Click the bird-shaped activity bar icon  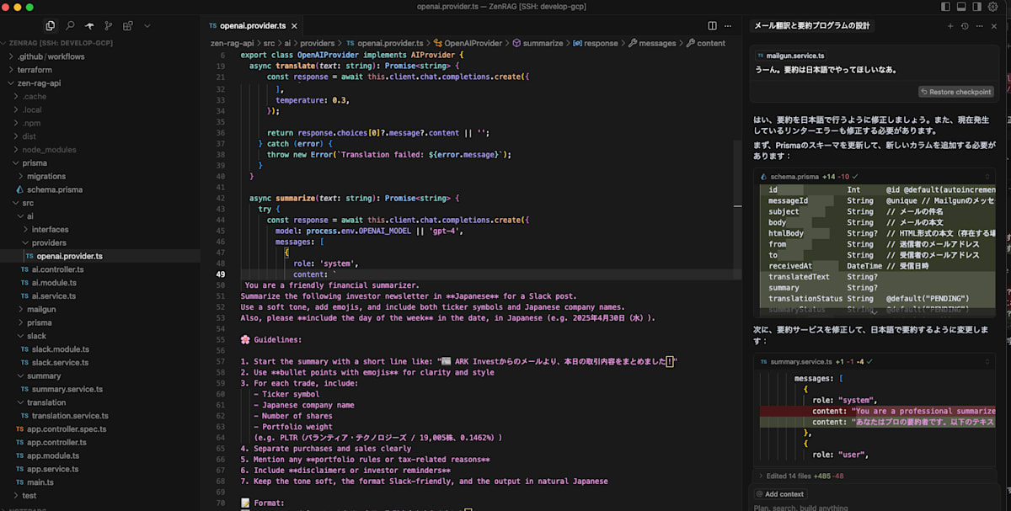point(89,26)
